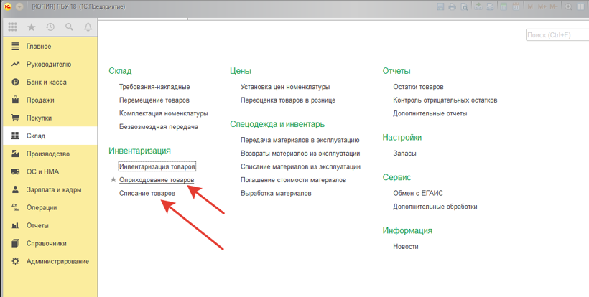Screen dimensions: 589x297
Task: Click the printer icon in title bar
Action: [x=453, y=6]
